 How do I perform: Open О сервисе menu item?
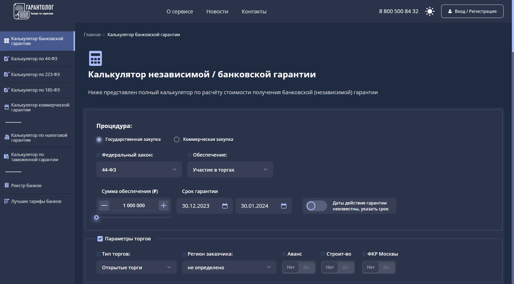(180, 11)
